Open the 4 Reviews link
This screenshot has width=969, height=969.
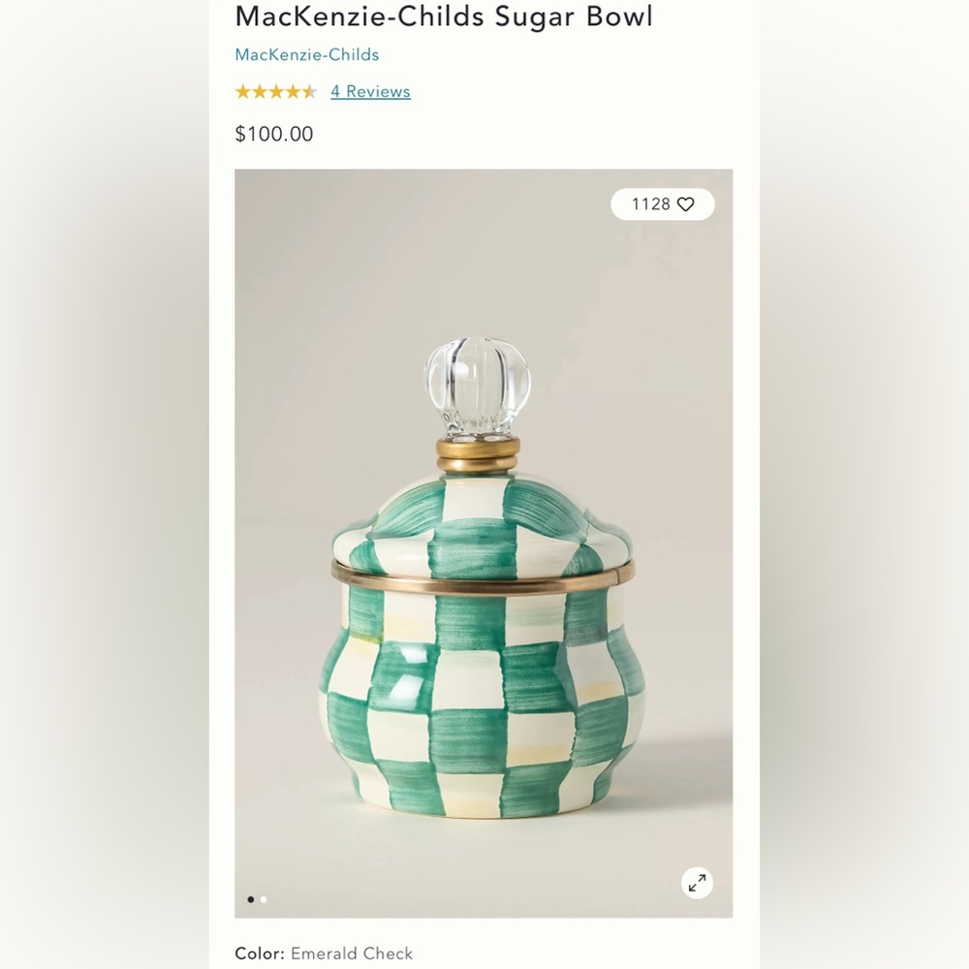point(369,91)
